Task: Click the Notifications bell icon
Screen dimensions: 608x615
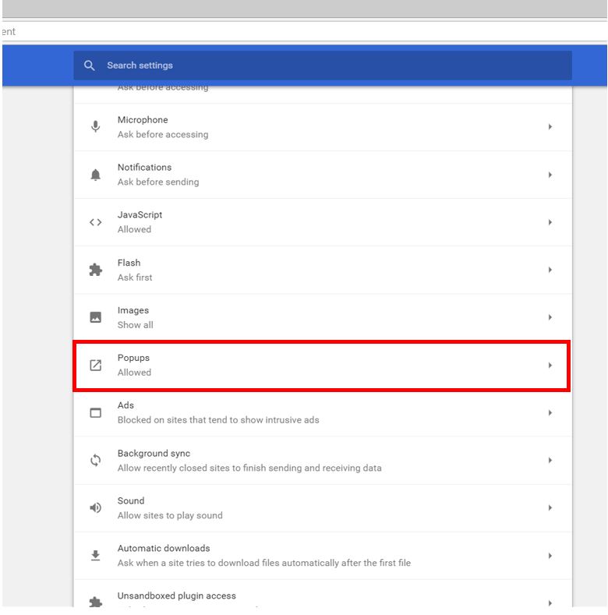Action: tap(95, 175)
